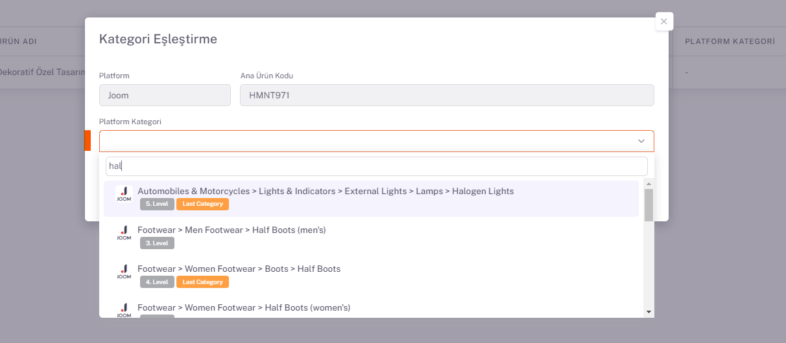786x343 pixels.
Task: Choose Footwear > Men Footwear > Half Boots (men's)
Action: click(232, 230)
